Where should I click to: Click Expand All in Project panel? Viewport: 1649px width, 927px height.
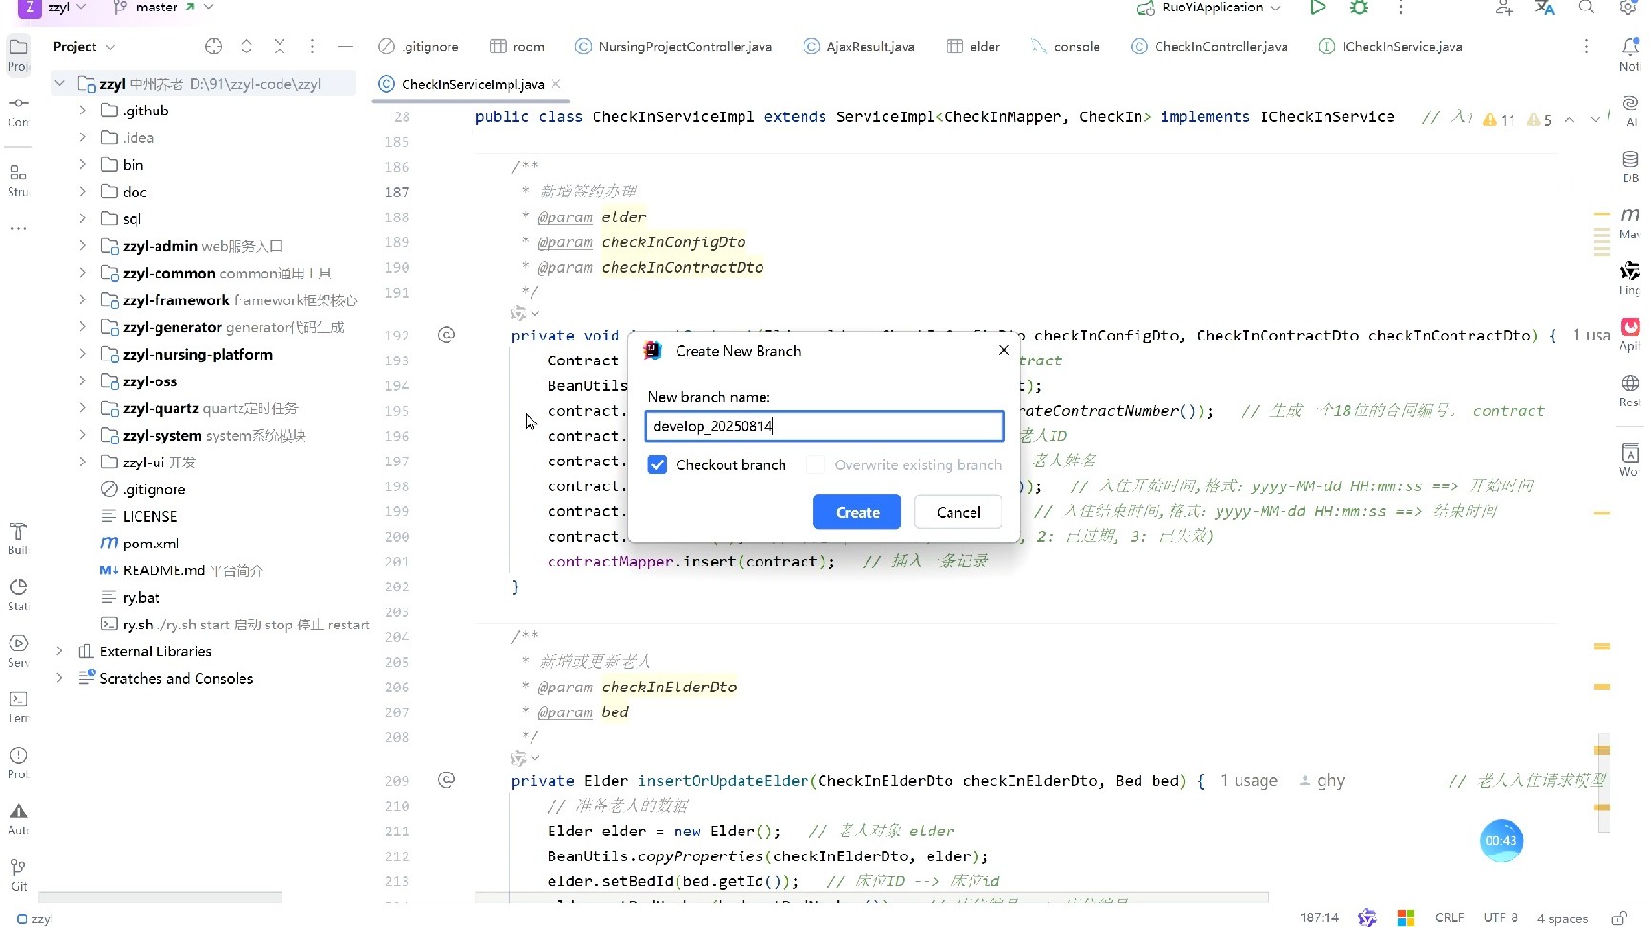pos(247,47)
